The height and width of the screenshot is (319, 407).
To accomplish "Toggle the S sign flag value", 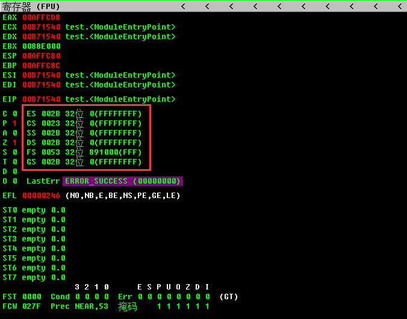I will [x=15, y=152].
